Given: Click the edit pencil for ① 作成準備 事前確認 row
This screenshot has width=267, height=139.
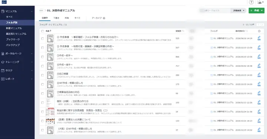Looking at the screenshot, I should [x=259, y=38].
